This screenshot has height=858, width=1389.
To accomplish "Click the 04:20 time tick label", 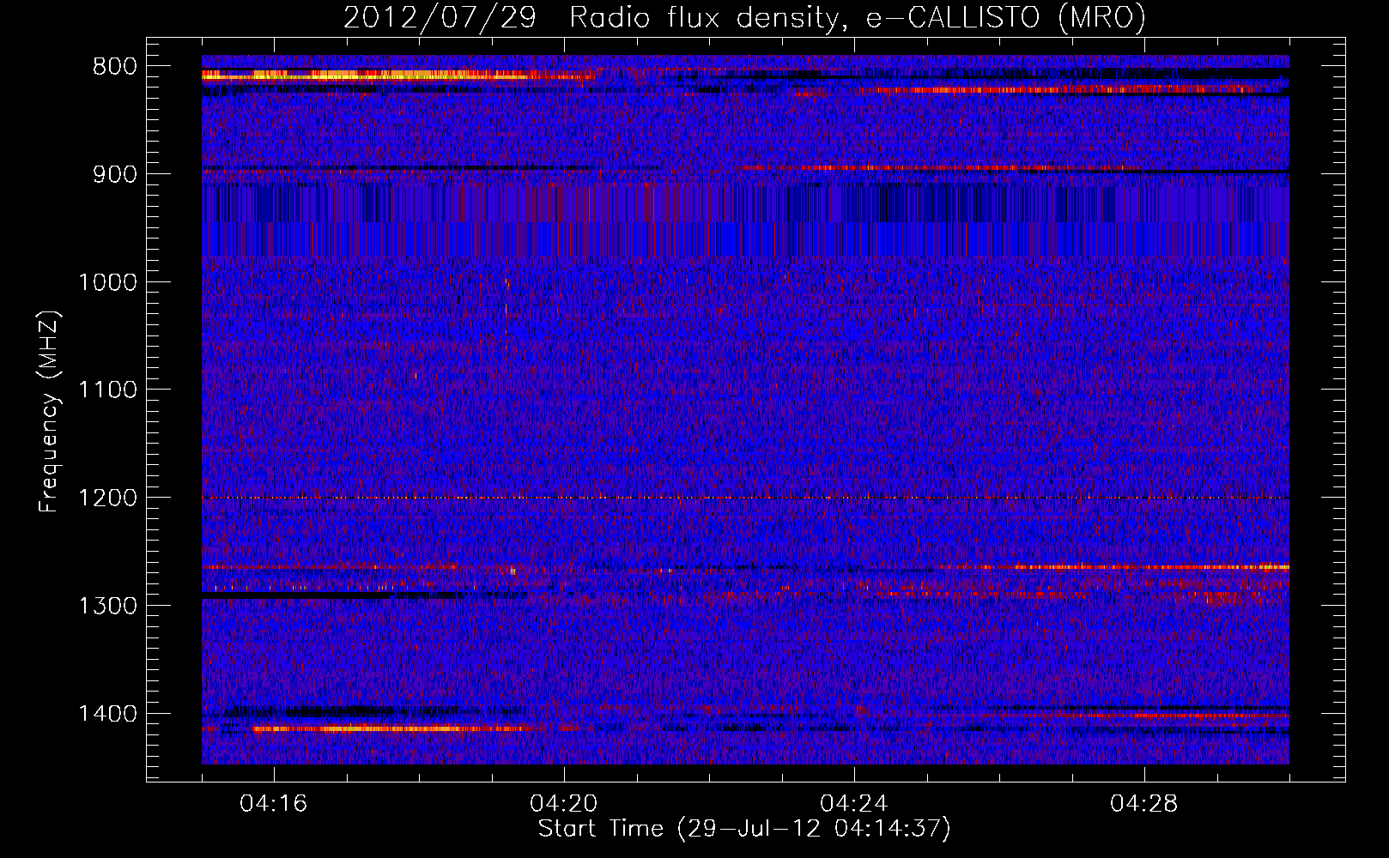I will tap(564, 804).
